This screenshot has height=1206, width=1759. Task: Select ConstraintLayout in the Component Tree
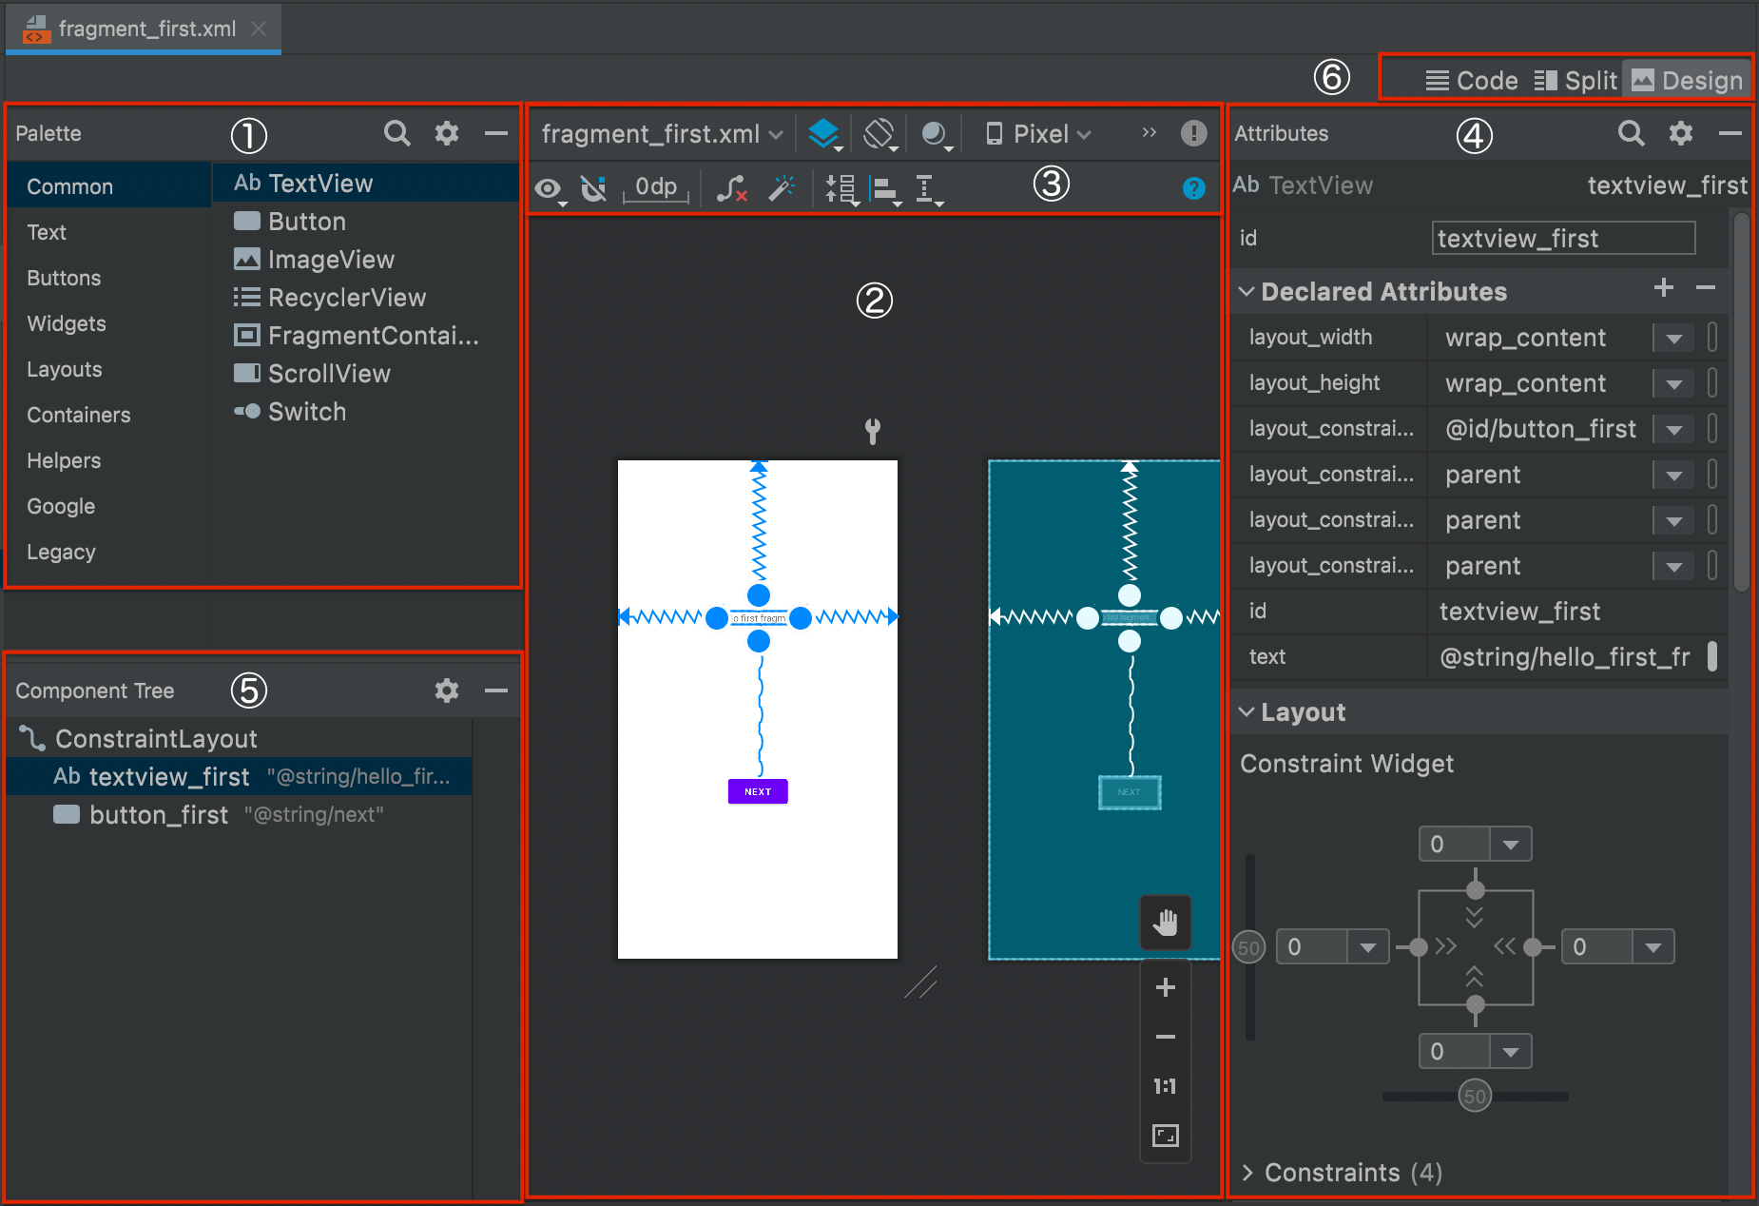coord(240,739)
